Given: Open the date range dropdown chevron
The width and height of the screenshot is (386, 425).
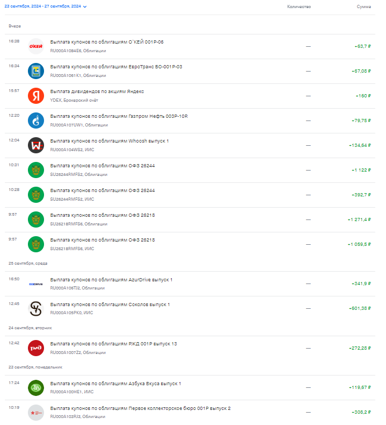Looking at the screenshot, I should point(85,6).
